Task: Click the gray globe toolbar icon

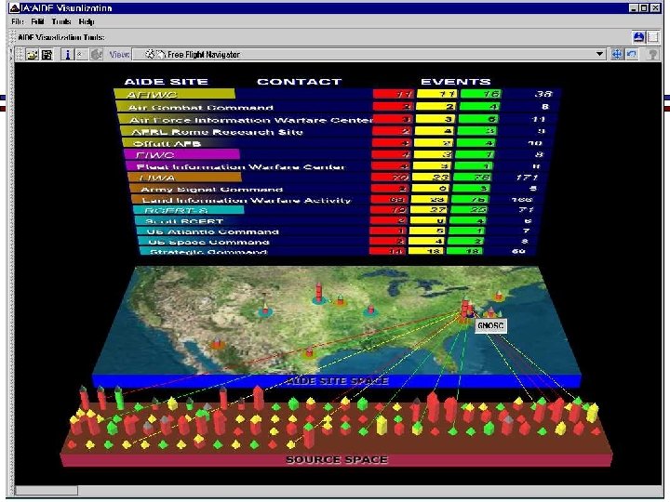Action: tap(97, 54)
